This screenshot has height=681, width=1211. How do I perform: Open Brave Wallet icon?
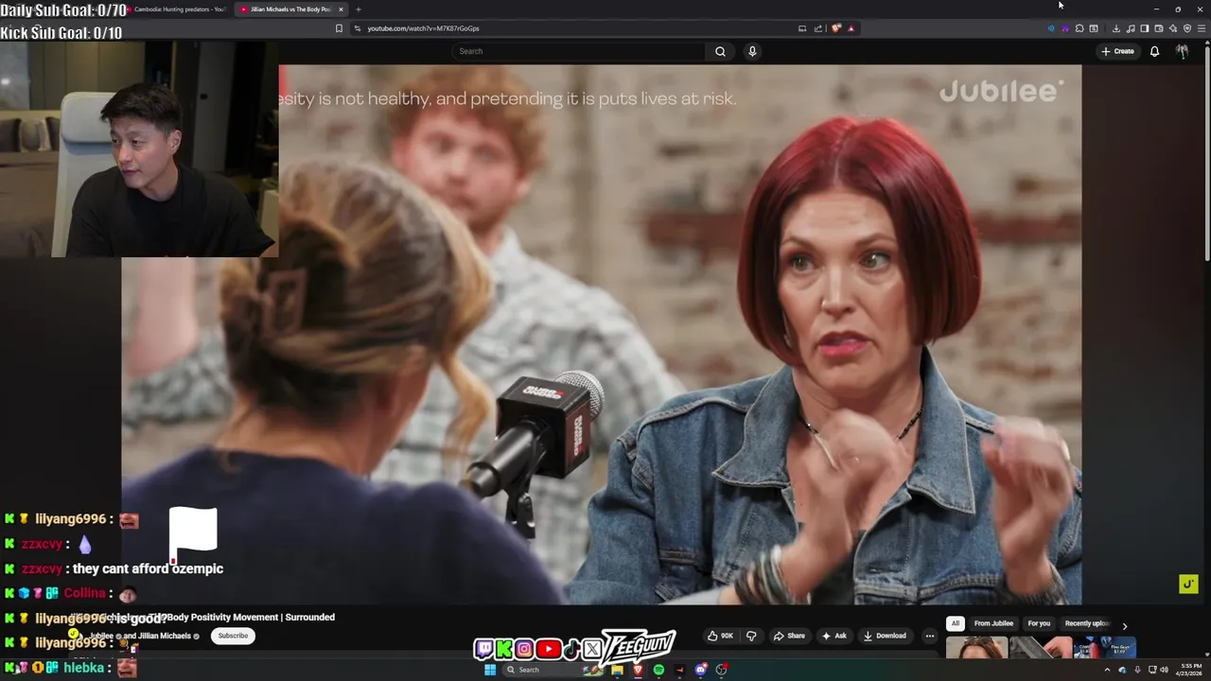tap(1159, 28)
